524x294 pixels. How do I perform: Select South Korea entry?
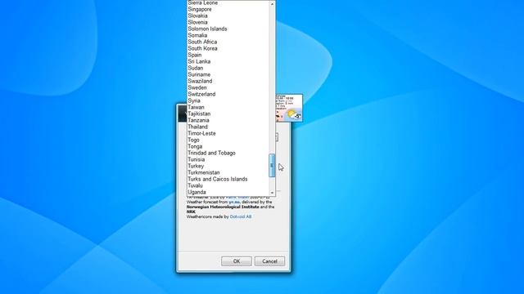click(228, 48)
